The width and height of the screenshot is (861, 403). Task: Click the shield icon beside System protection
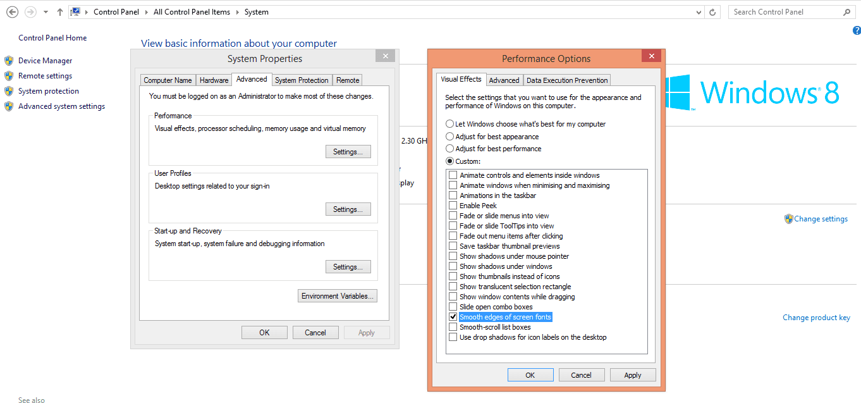[x=9, y=91]
